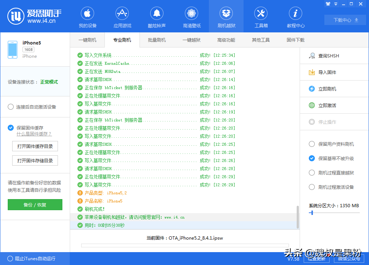Viewport: 369px width, 265px height.
Task: Click the 爱思助手 i4 logo
Action: point(34,16)
